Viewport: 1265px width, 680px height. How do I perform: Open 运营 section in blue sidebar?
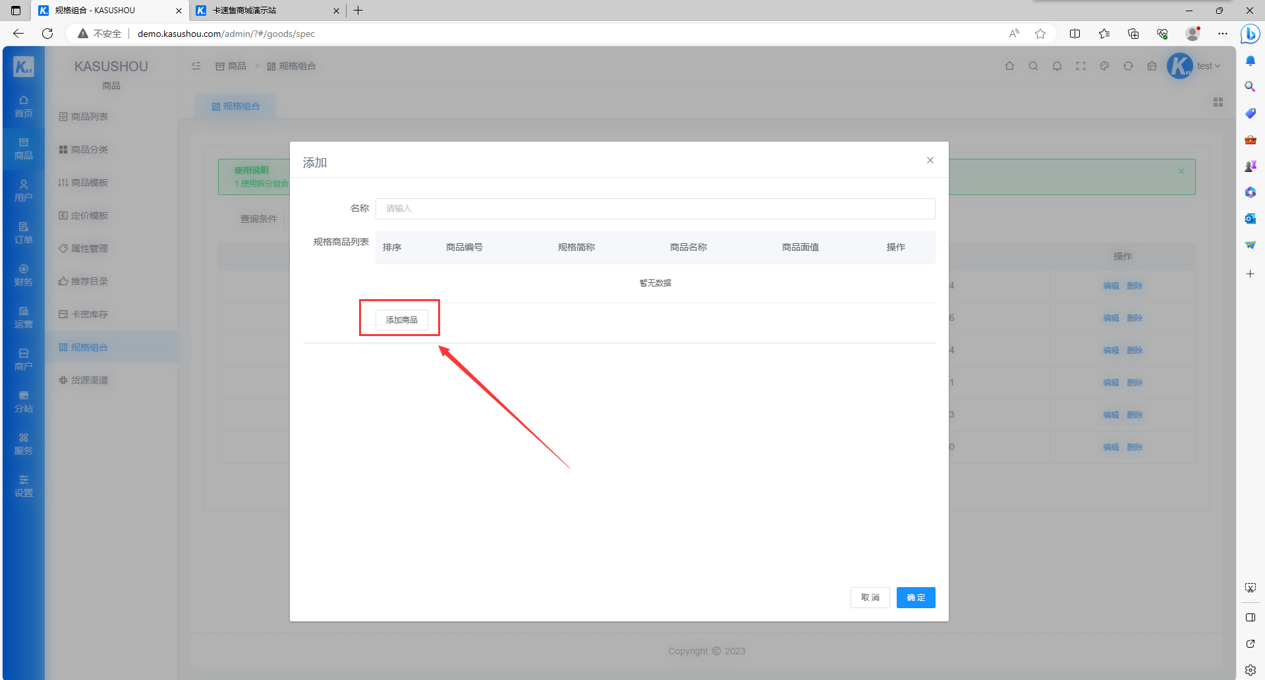point(24,318)
